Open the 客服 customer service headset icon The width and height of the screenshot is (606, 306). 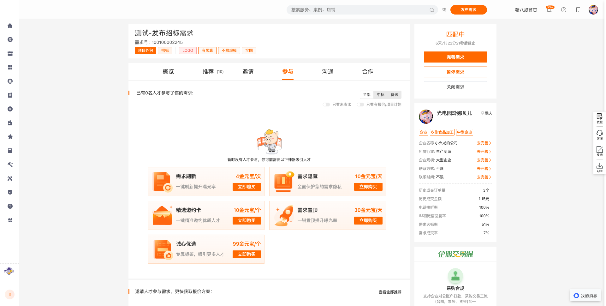pyautogui.click(x=600, y=135)
